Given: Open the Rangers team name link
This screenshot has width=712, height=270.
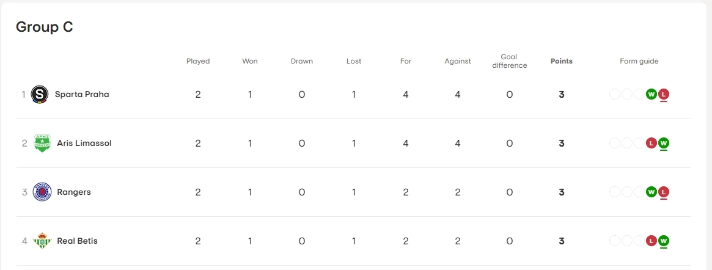Looking at the screenshot, I should coord(73,192).
